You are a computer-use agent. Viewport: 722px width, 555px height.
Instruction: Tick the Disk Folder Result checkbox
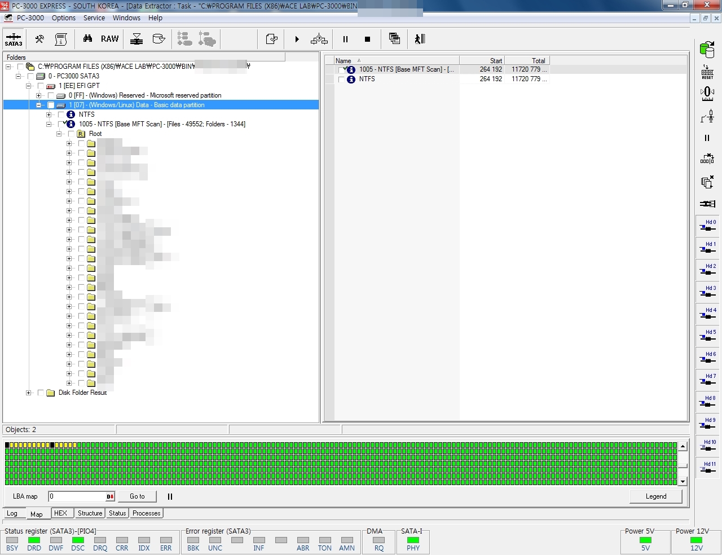41,393
